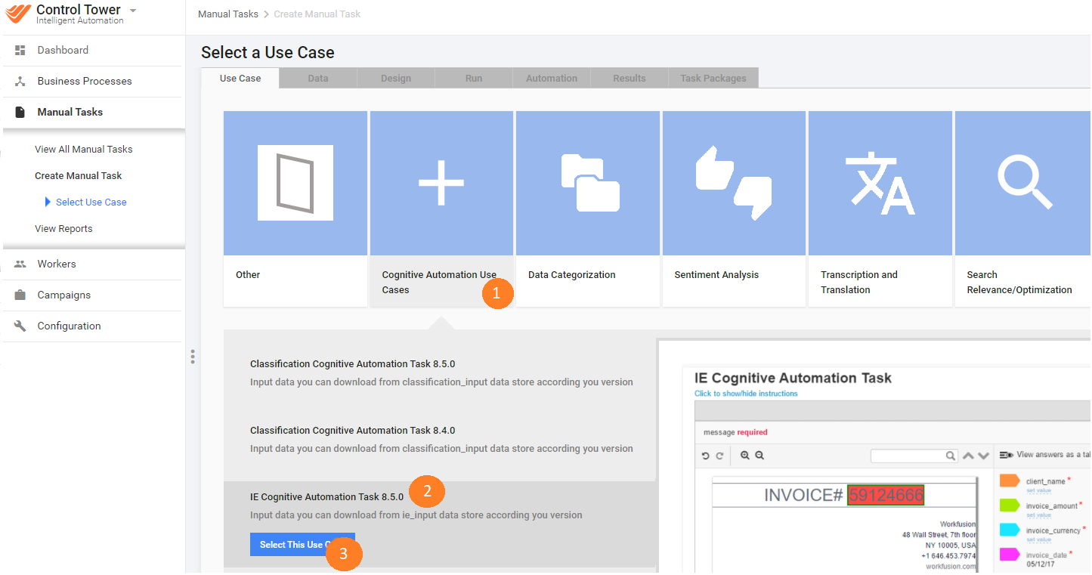Screen dimensions: 1092x575
Task: Switch to the Results tab
Action: (630, 78)
